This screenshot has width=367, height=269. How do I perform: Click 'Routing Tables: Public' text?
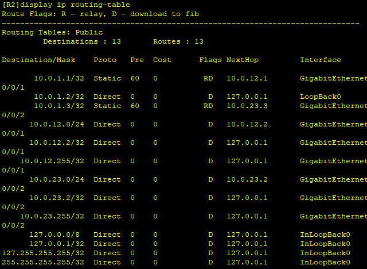point(52,32)
